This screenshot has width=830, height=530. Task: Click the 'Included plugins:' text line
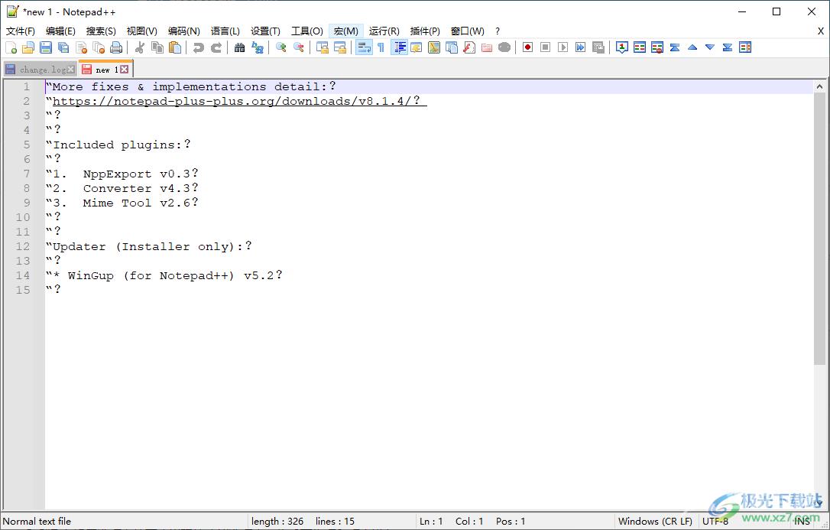118,145
